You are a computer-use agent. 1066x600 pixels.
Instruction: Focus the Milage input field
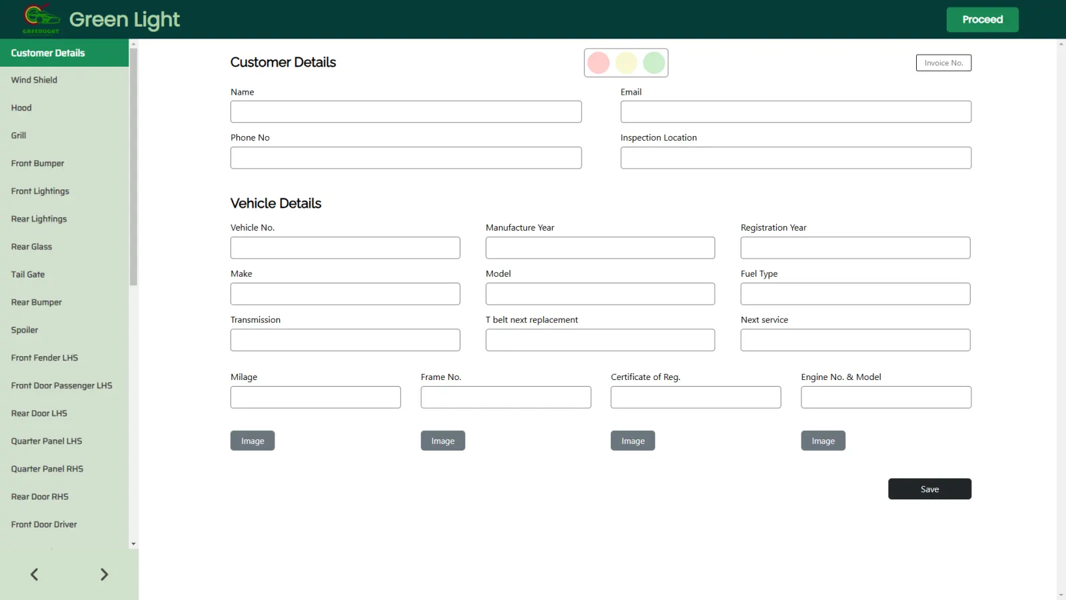[x=316, y=397]
